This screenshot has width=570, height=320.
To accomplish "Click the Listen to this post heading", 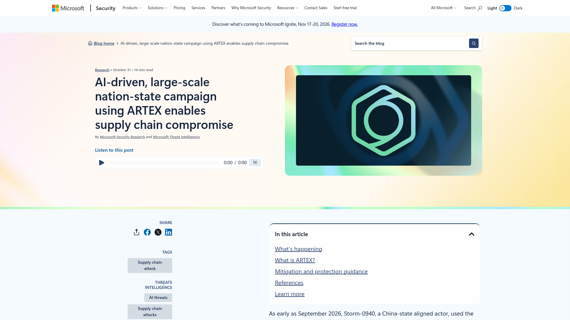I will (114, 150).
